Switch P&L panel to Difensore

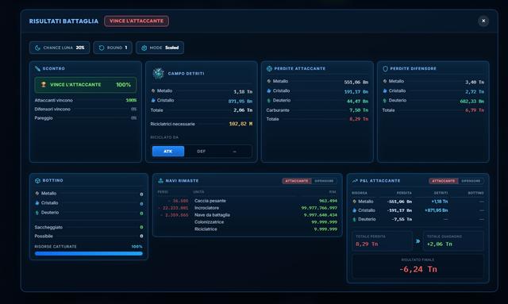pyautogui.click(x=471, y=181)
